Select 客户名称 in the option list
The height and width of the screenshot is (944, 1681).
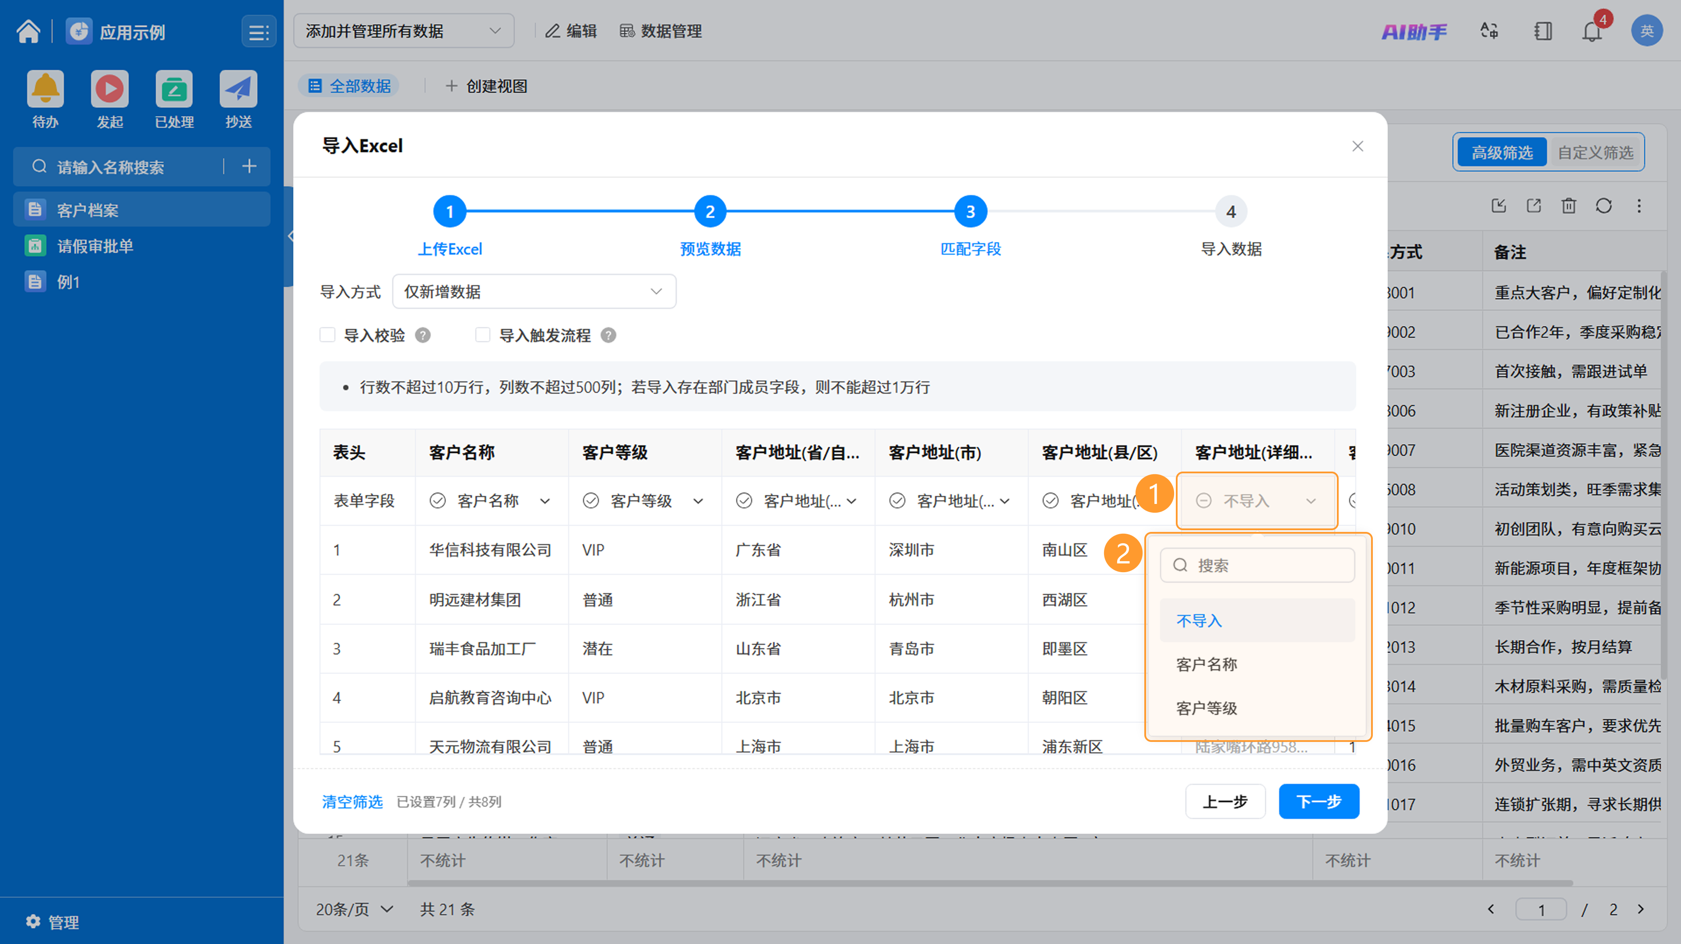pyautogui.click(x=1257, y=664)
